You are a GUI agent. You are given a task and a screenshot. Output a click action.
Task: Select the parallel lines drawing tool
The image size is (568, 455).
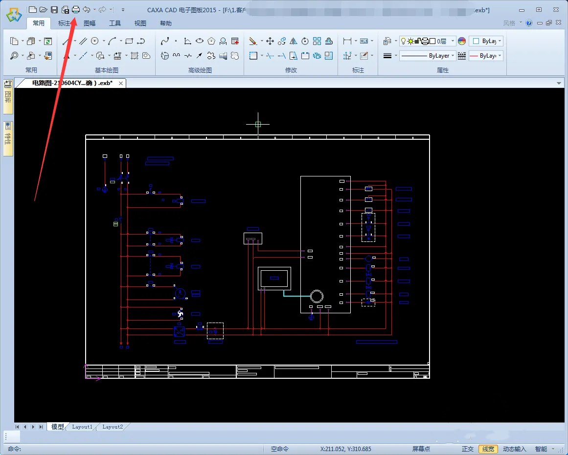tap(83, 42)
